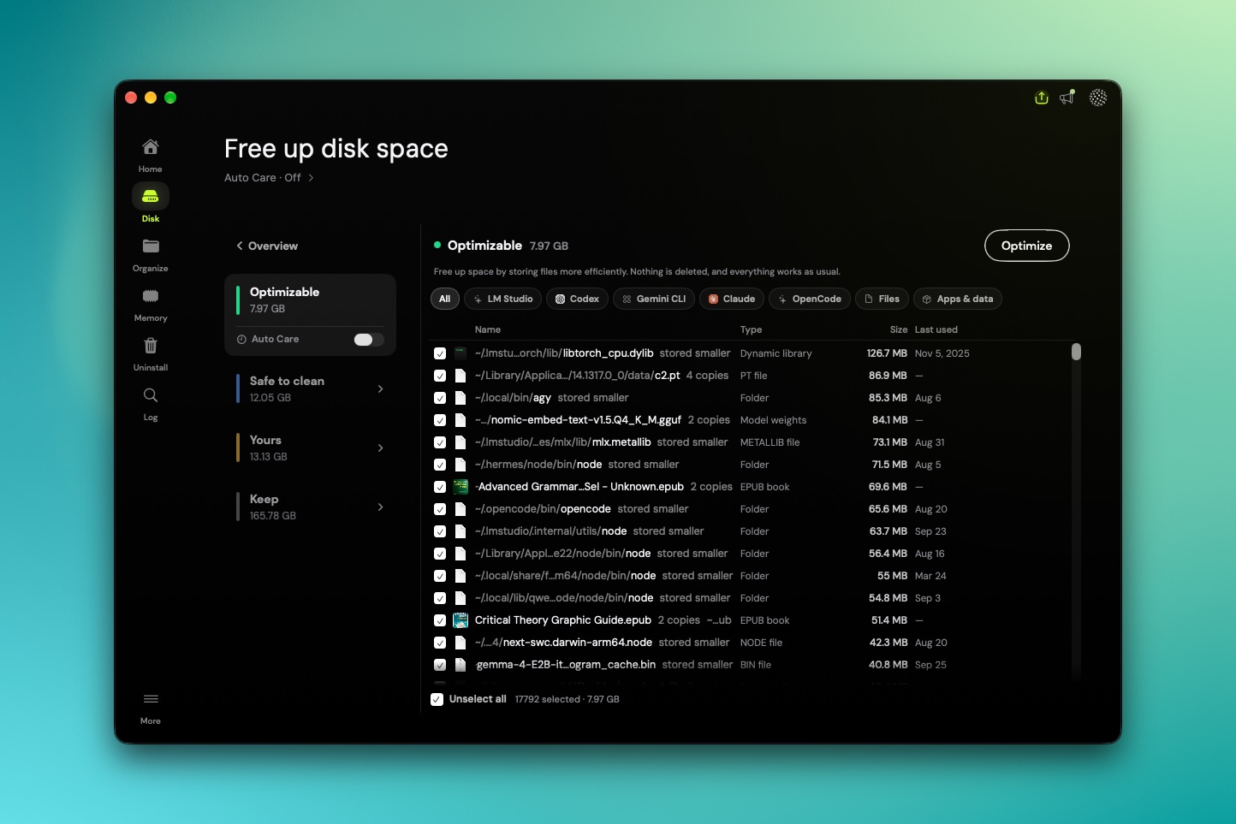Click the Advanced Grammar epub cover thumbnail

click(461, 487)
